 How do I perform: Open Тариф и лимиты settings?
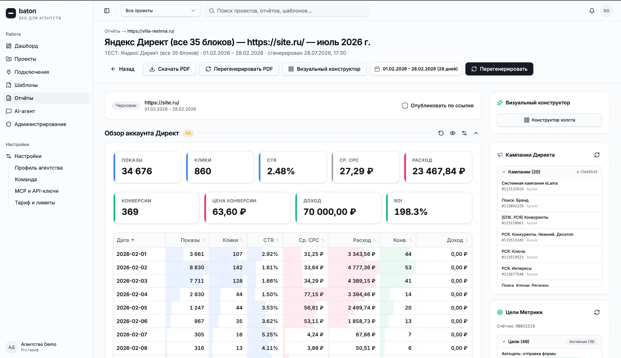[x=35, y=203]
